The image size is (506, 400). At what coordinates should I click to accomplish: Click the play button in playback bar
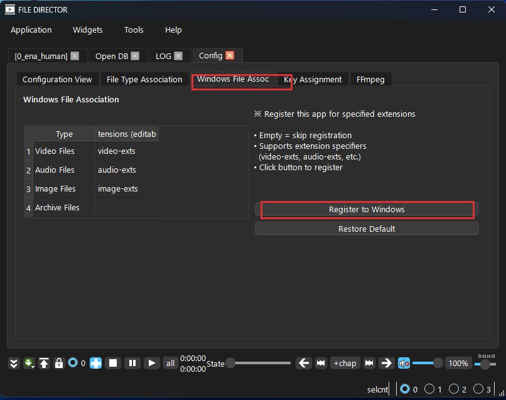[151, 363]
